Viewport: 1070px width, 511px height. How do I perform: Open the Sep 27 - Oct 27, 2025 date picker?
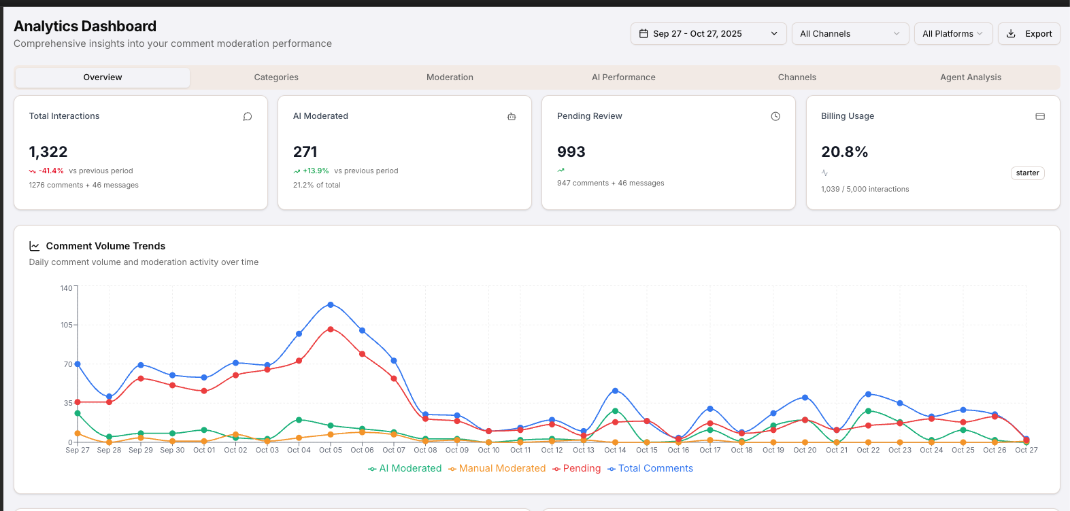pyautogui.click(x=708, y=33)
